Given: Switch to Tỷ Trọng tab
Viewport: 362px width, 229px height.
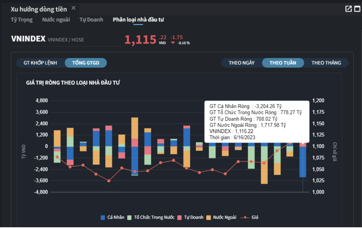Looking at the screenshot, I should (22, 20).
